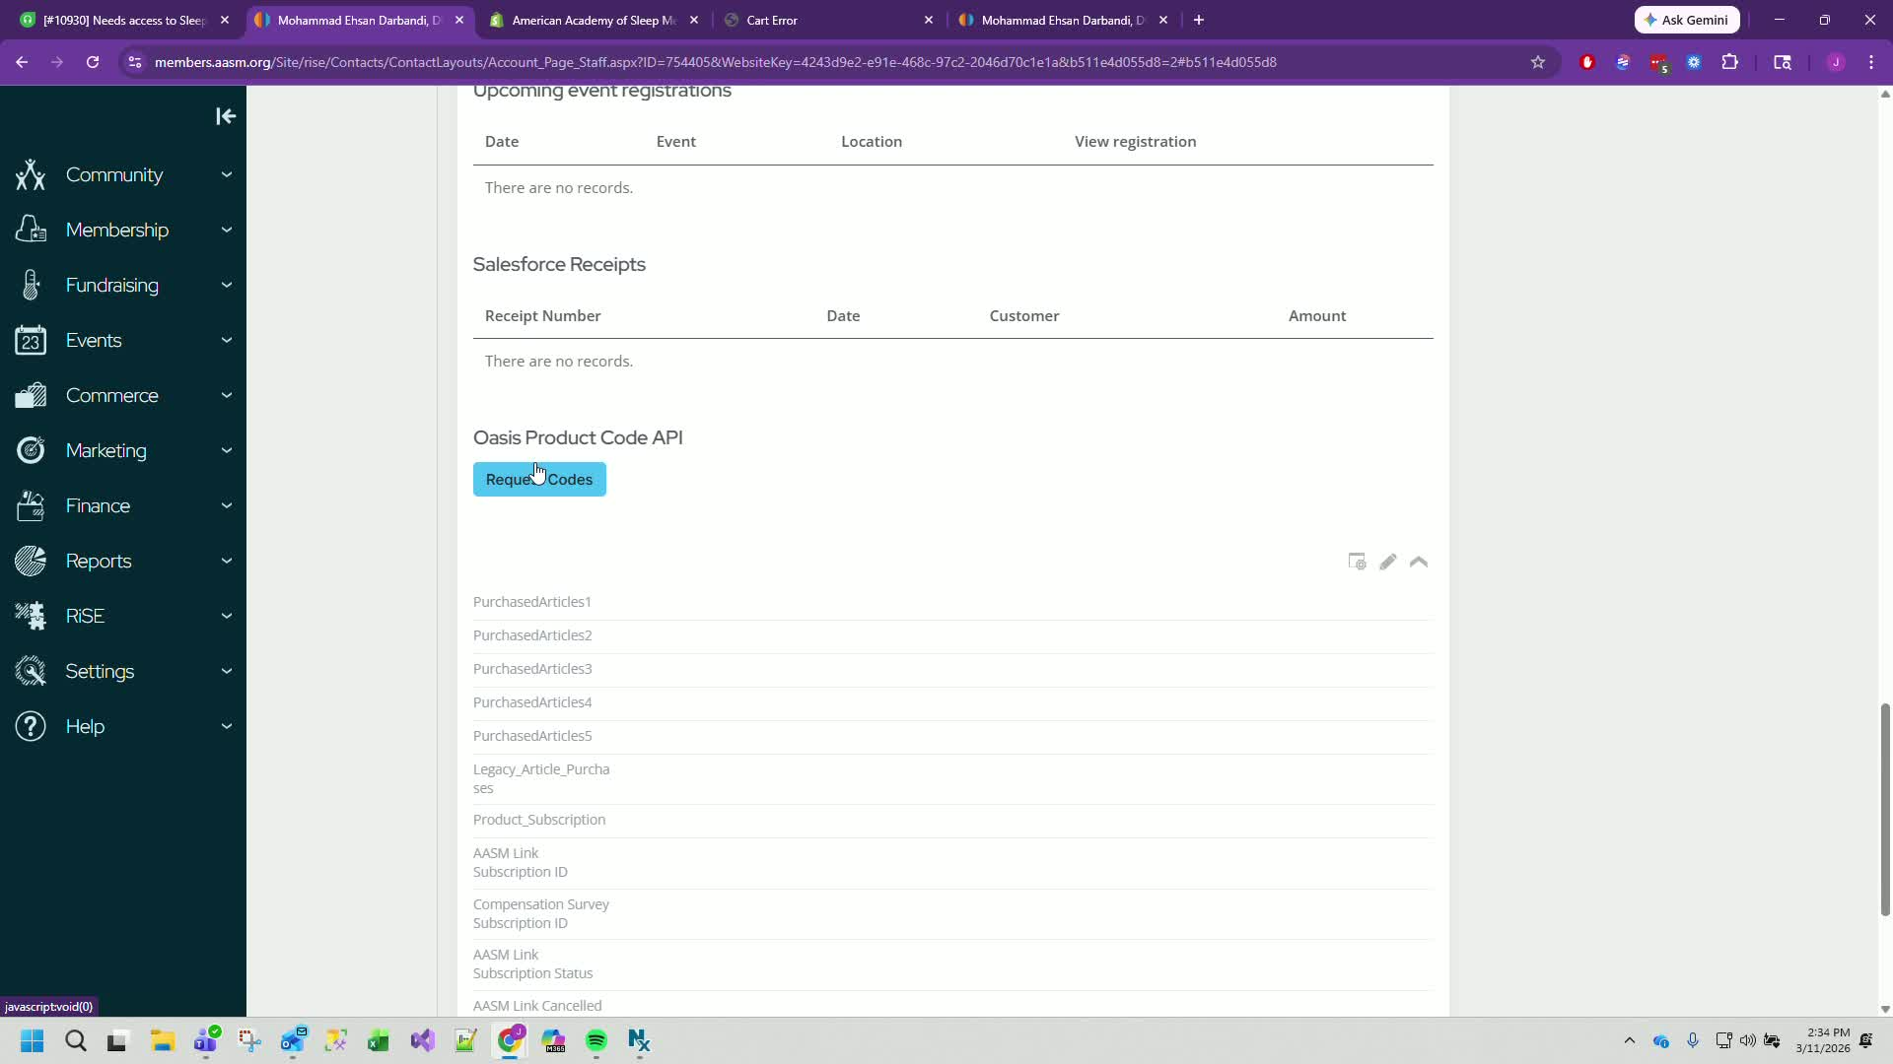Click the RiSE sidebar icon
Viewport: 1893px width, 1064px height.
[x=31, y=616]
